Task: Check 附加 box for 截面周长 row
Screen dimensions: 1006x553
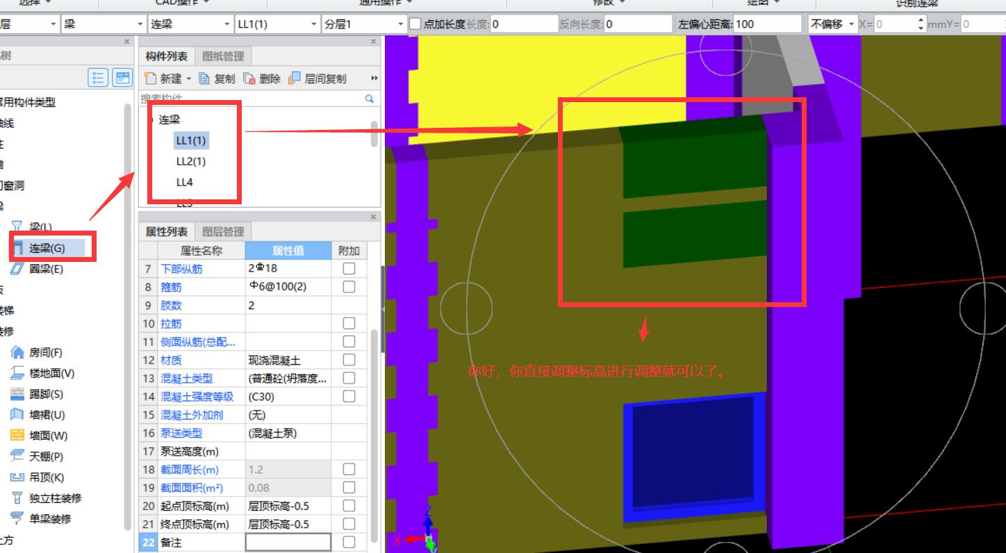Action: pyautogui.click(x=349, y=470)
